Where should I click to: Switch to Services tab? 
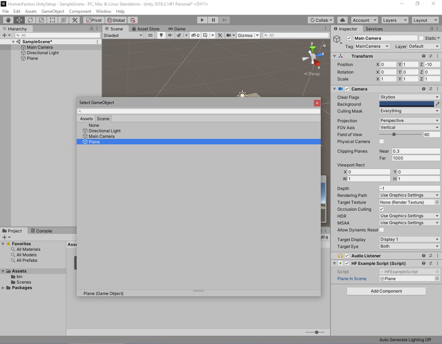(374, 29)
